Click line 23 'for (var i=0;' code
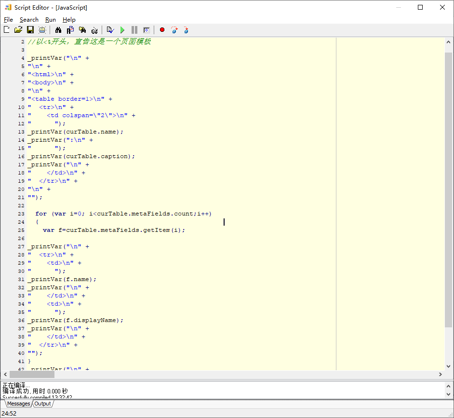Image resolution: width=454 pixels, height=418 pixels. click(x=60, y=214)
